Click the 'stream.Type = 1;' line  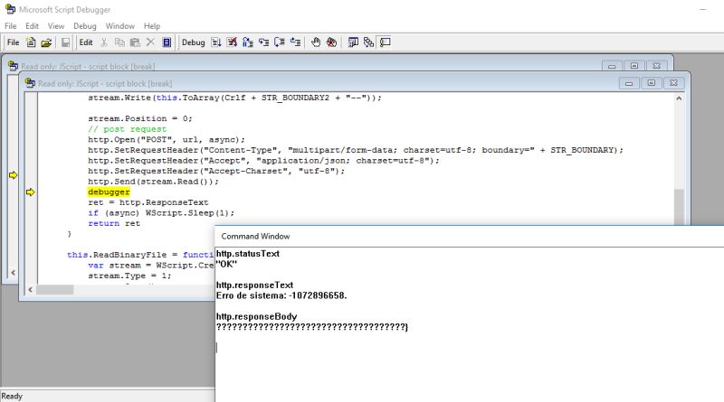(x=129, y=276)
